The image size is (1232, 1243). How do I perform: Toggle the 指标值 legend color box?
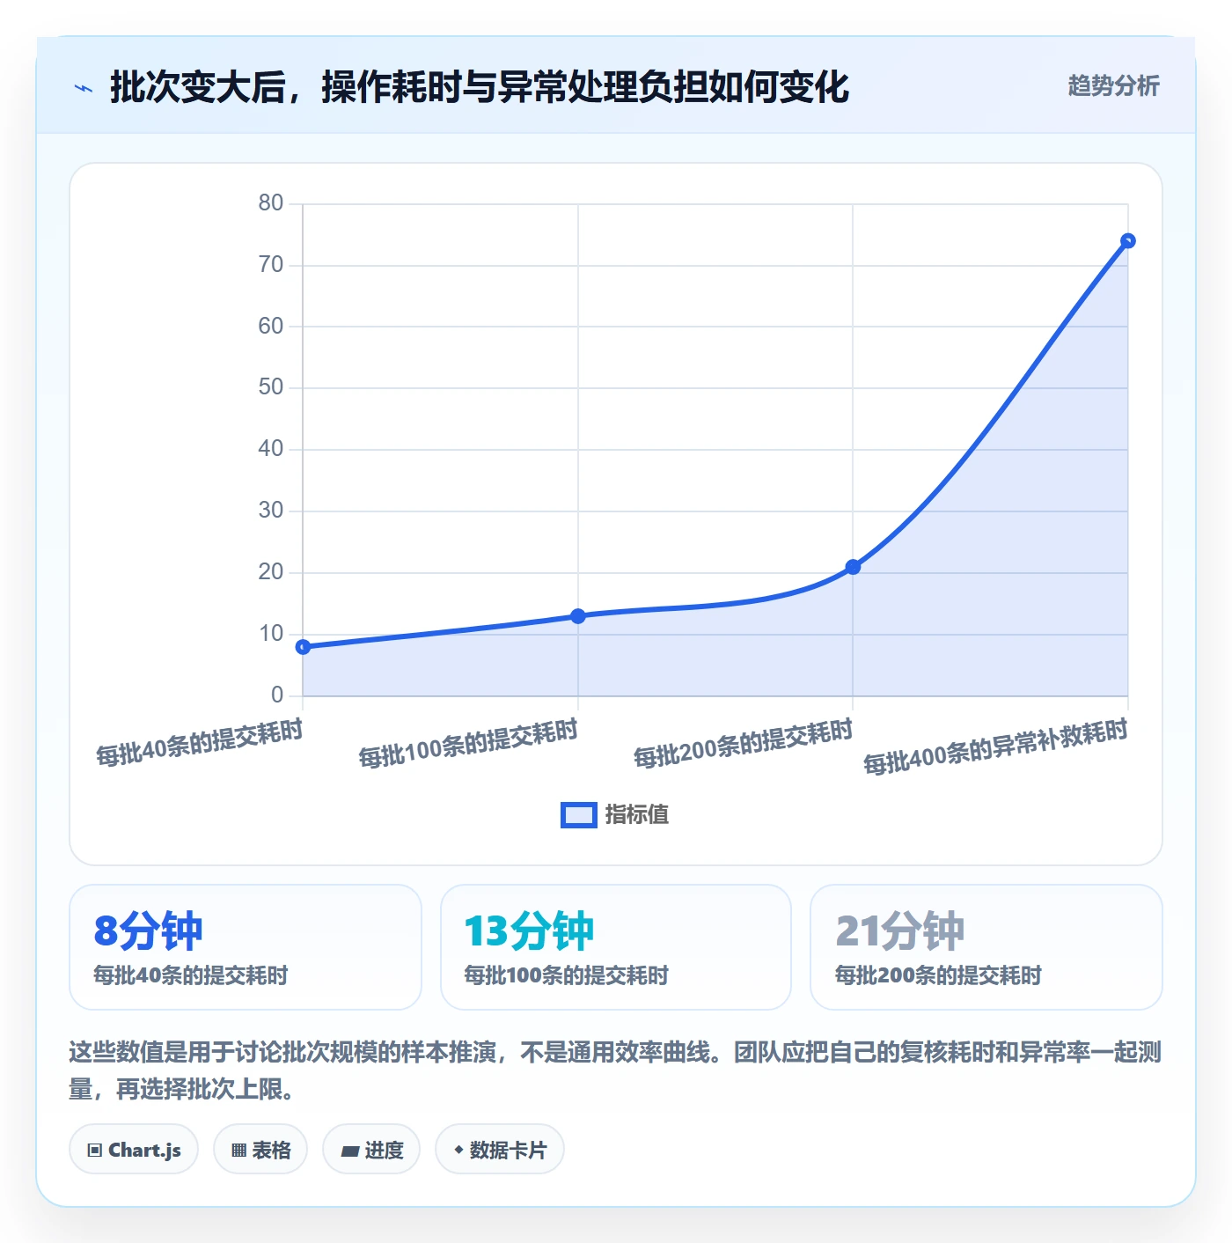coord(579,815)
